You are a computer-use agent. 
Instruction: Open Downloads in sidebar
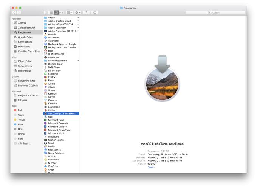[x=26, y=47]
